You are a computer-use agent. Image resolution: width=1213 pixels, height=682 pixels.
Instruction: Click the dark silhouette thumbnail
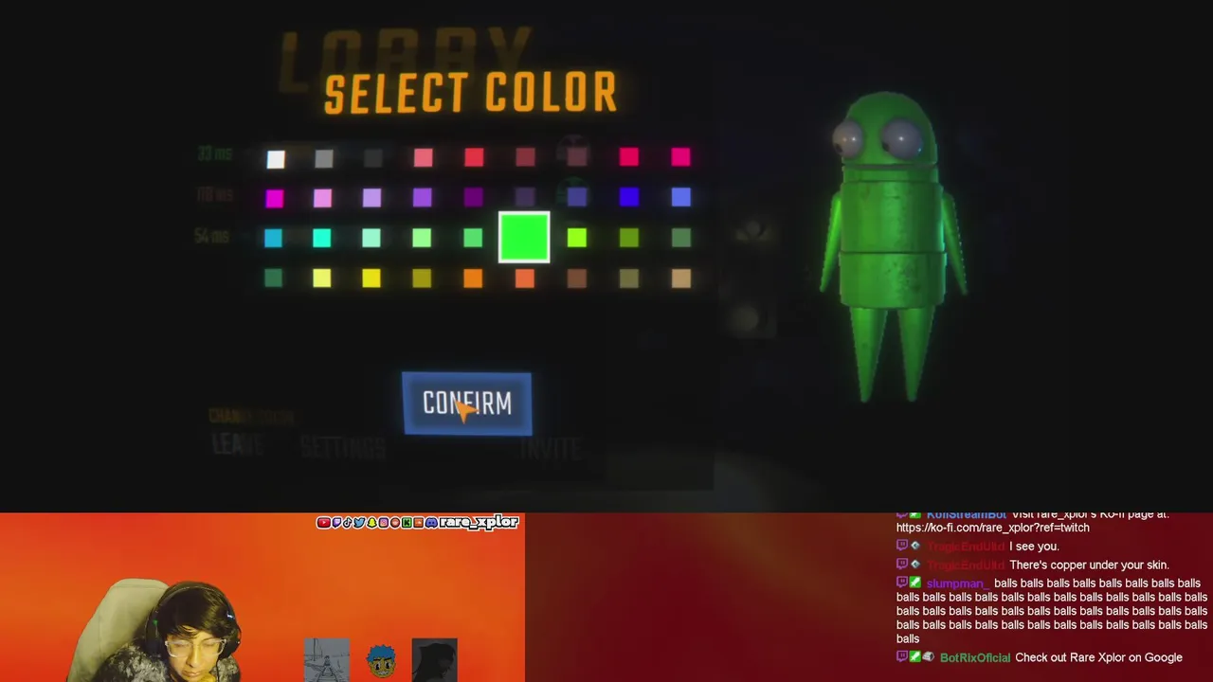(435, 660)
